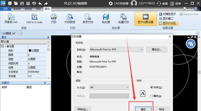Click the properties panel scrollbar down arrow
This screenshot has width=201, height=111.
(48, 78)
